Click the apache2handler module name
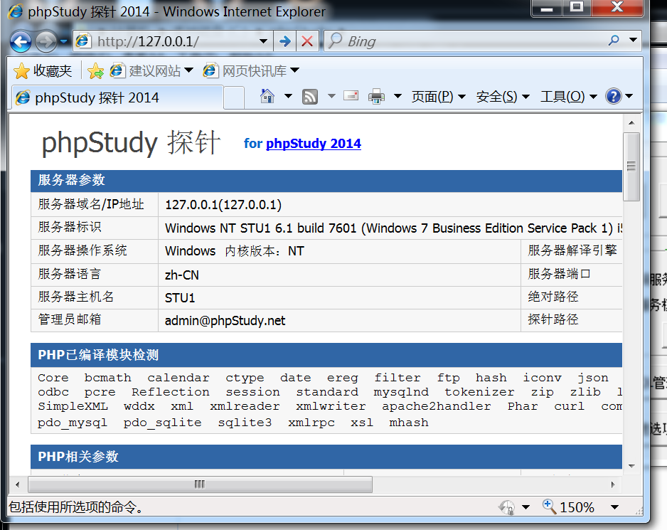The width and height of the screenshot is (667, 530). click(436, 406)
